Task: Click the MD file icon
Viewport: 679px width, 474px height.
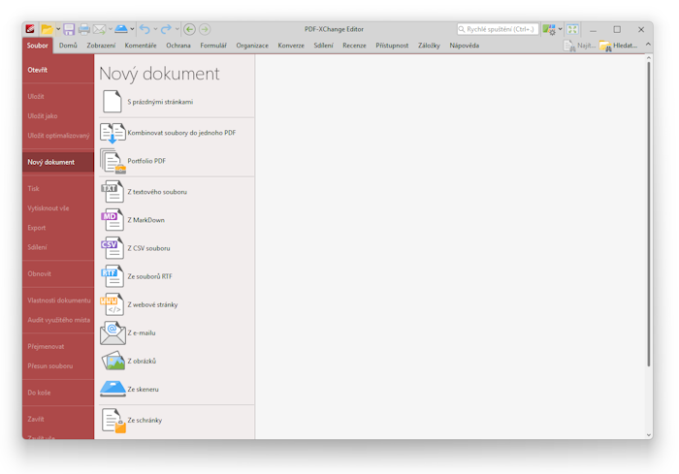Action: pyautogui.click(x=113, y=220)
